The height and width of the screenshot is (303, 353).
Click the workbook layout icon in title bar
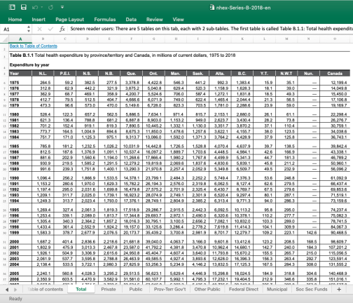coord(12,7)
